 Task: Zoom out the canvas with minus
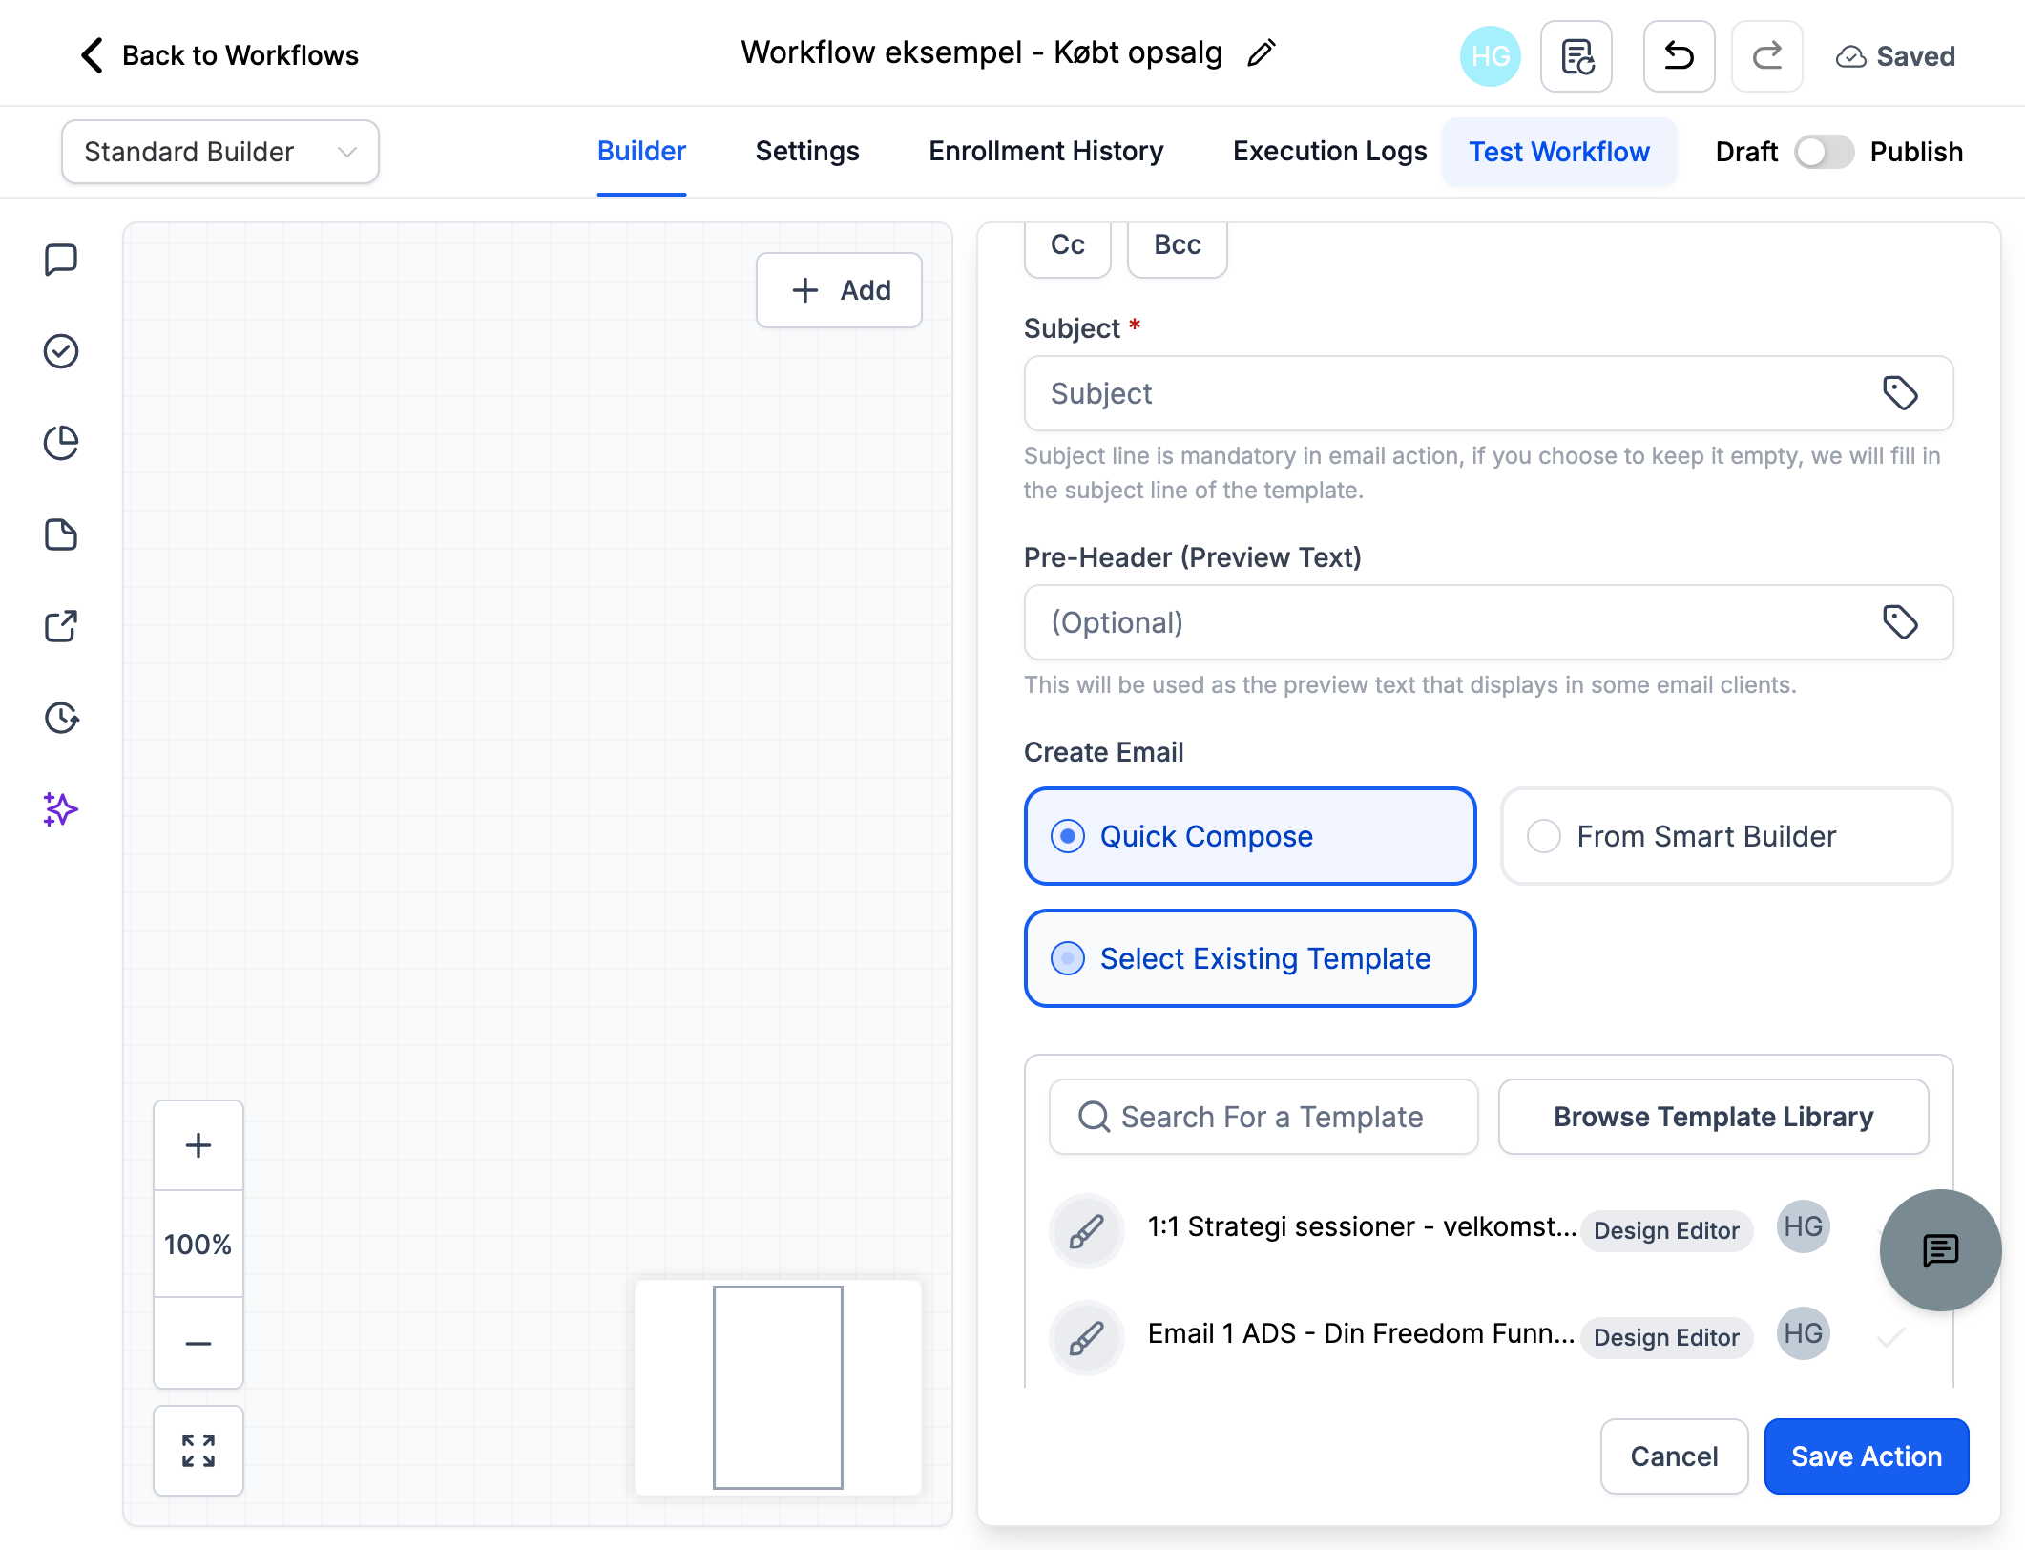coord(198,1343)
